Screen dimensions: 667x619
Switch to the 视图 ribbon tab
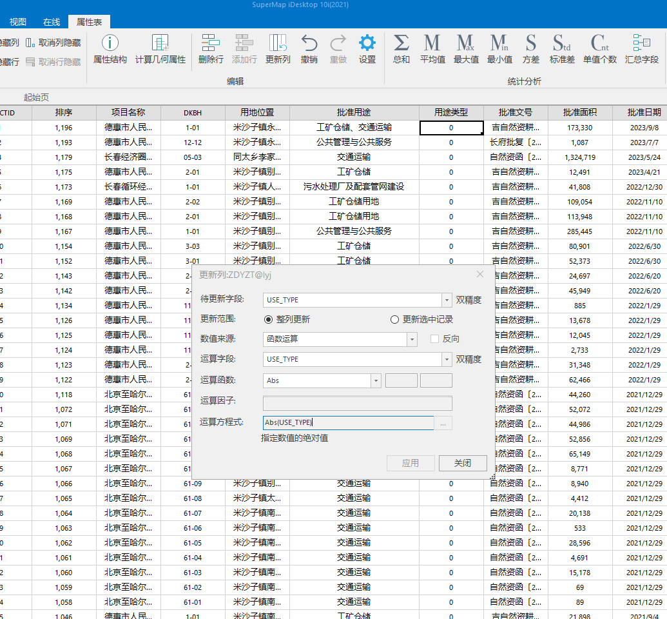coord(18,22)
